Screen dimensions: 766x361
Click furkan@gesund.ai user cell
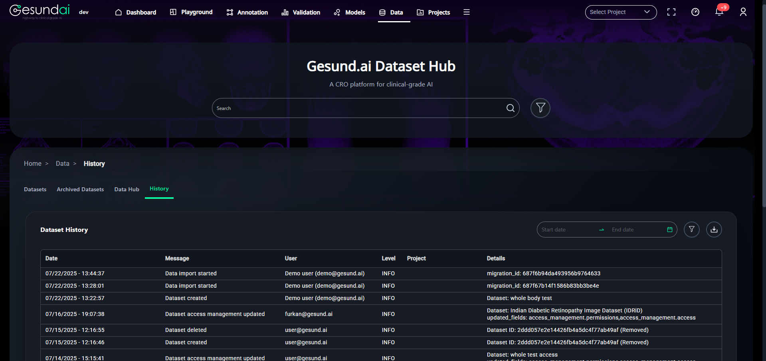309,314
